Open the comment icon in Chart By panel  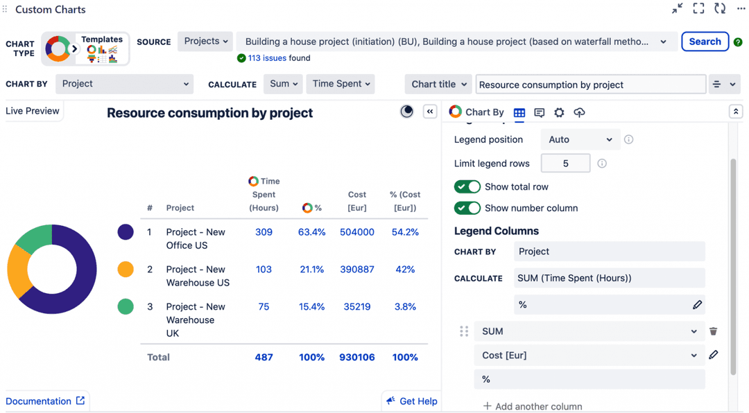pyautogui.click(x=540, y=112)
